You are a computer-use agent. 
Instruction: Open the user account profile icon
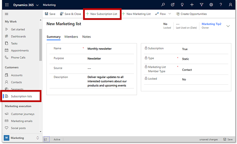point(230,5)
